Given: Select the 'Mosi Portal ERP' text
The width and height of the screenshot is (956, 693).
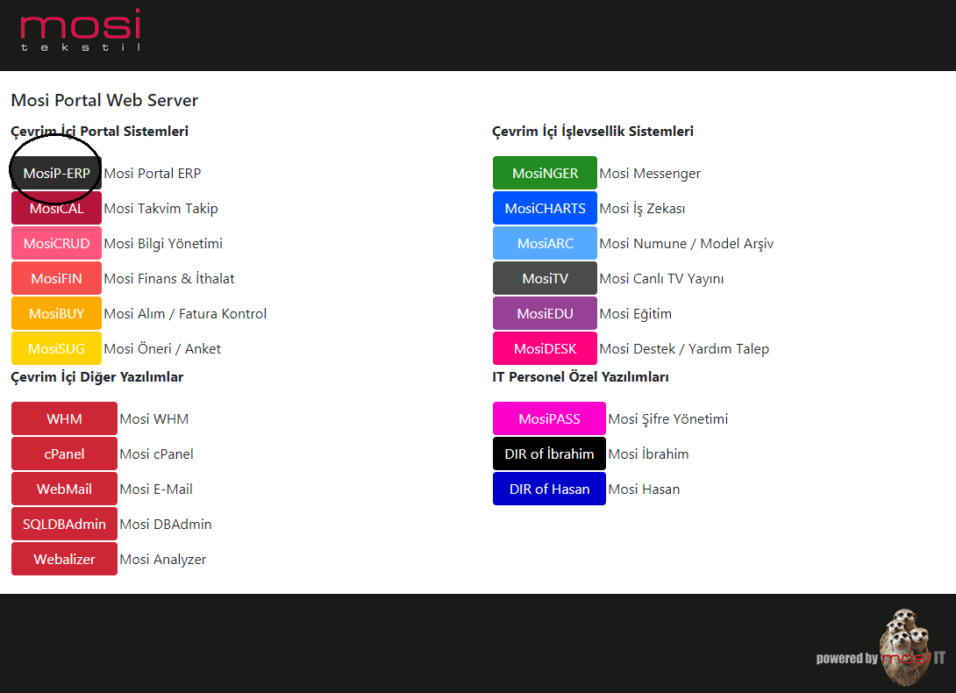Looking at the screenshot, I should coord(153,174).
